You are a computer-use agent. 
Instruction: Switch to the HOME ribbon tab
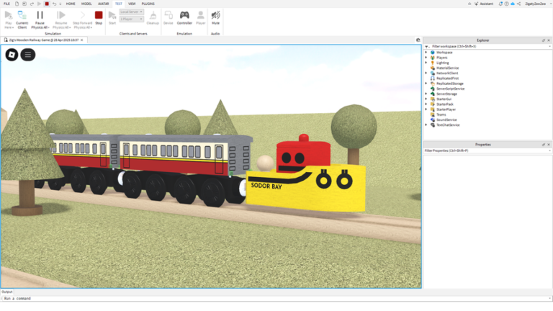tap(71, 4)
